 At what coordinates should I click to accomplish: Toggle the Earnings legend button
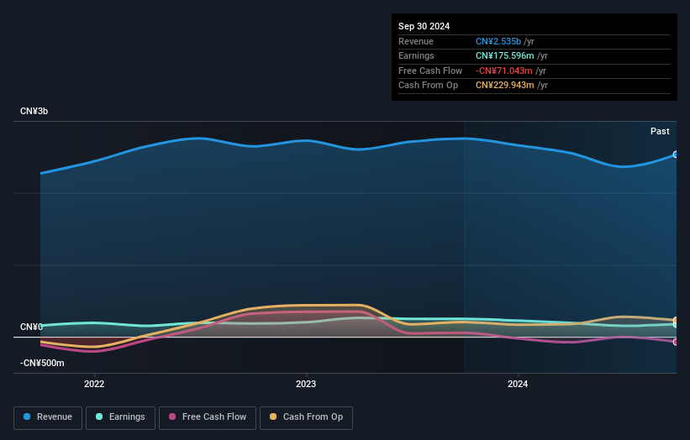120,417
